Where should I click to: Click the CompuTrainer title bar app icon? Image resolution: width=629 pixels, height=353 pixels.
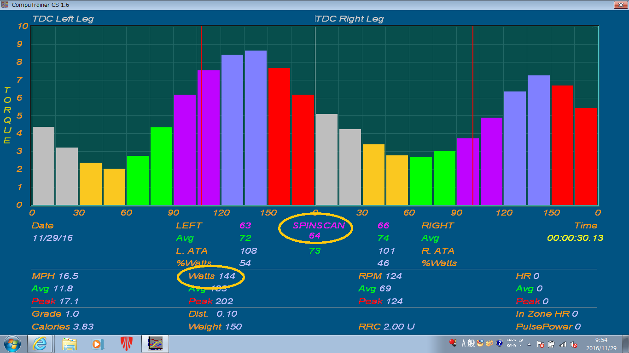click(x=5, y=5)
